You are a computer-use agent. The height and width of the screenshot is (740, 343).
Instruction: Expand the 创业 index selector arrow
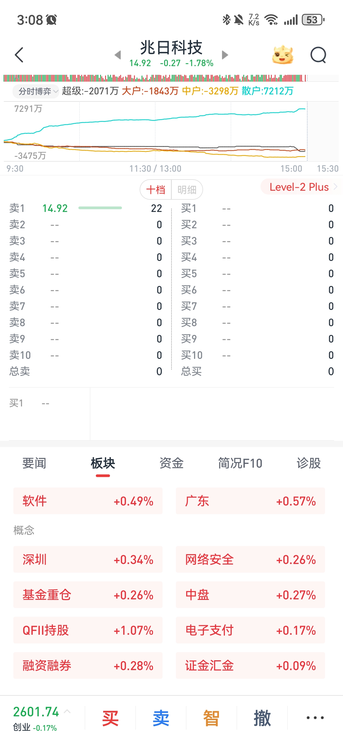click(67, 711)
